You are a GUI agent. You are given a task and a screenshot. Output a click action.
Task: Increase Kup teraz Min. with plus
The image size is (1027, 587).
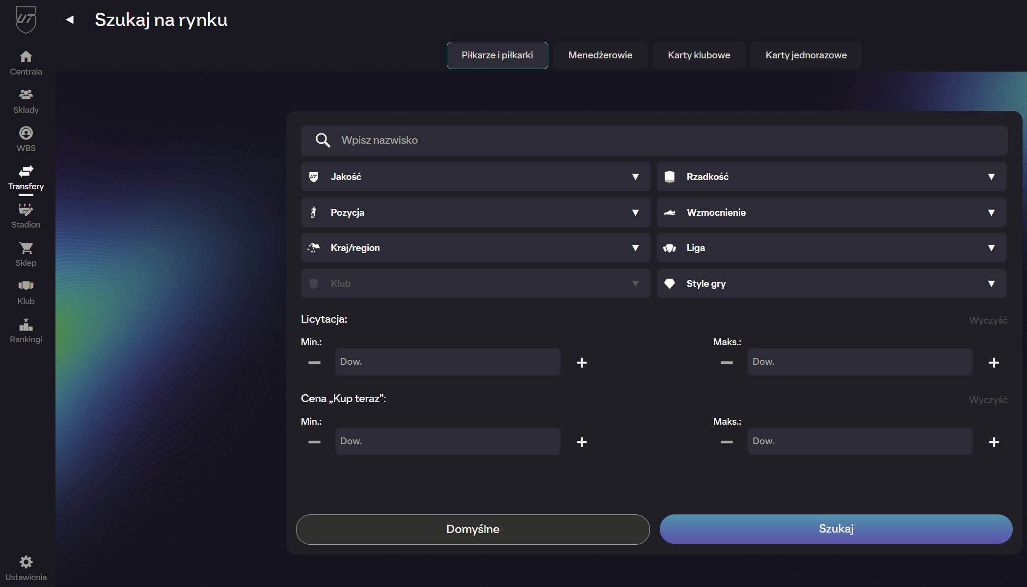pyautogui.click(x=582, y=442)
